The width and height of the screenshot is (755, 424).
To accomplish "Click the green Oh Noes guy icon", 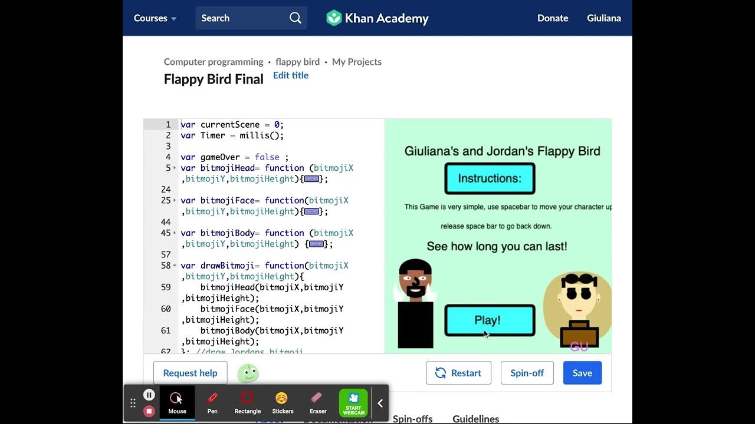I will coord(248,373).
